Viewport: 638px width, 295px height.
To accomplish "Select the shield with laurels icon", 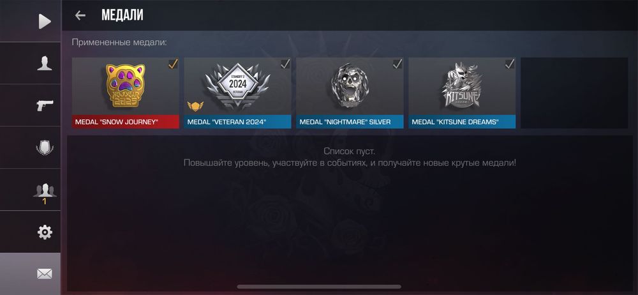I will [x=45, y=147].
